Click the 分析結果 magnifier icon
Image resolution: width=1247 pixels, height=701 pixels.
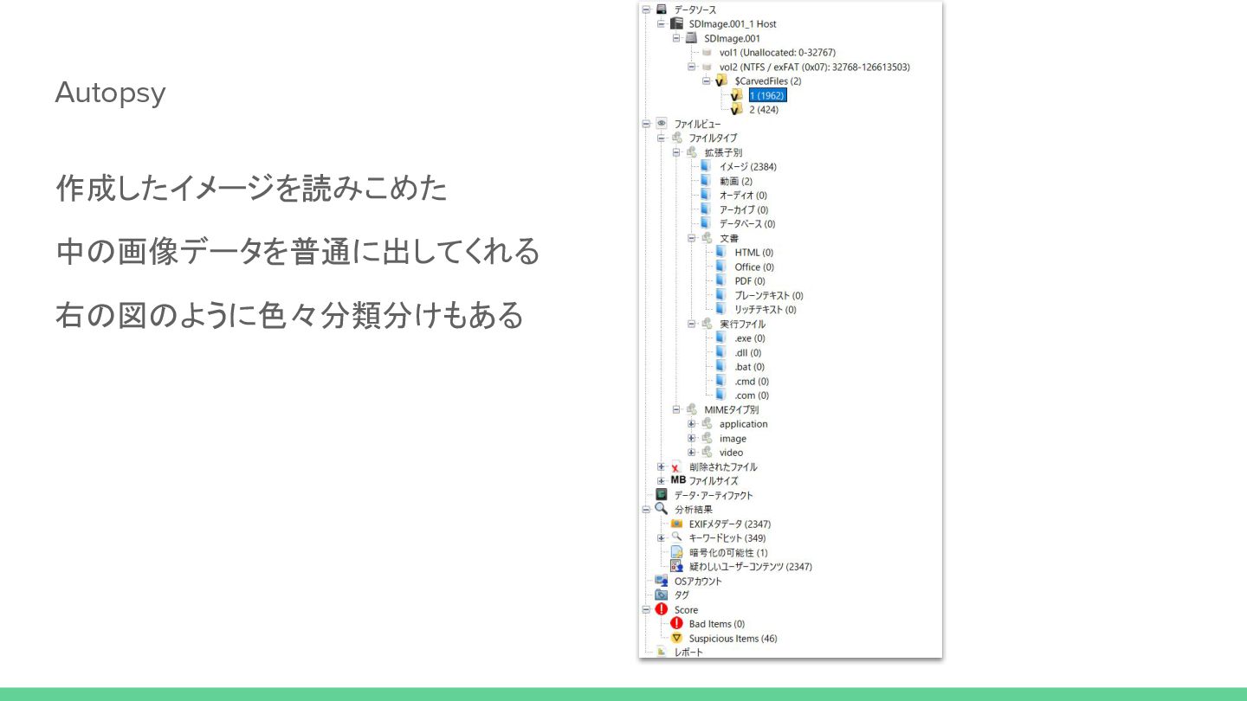click(x=662, y=509)
